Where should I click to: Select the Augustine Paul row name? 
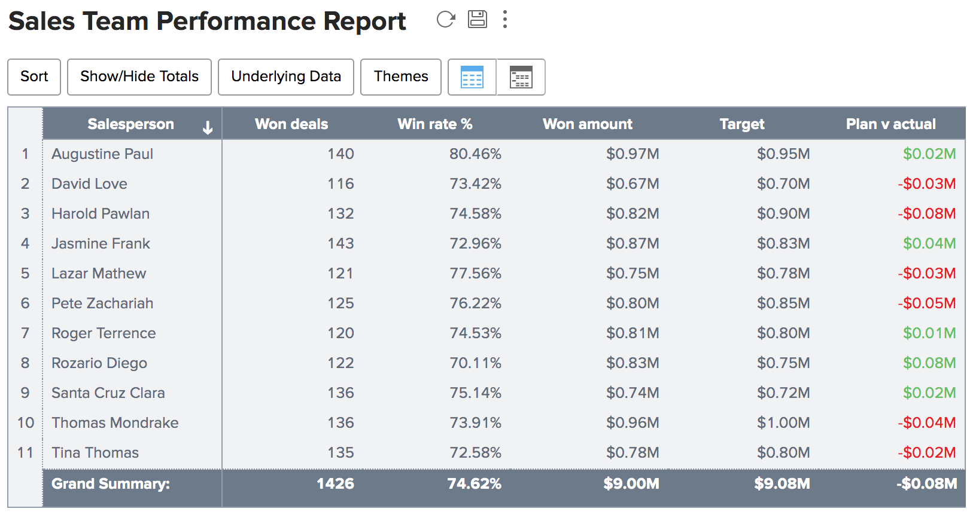click(x=102, y=154)
